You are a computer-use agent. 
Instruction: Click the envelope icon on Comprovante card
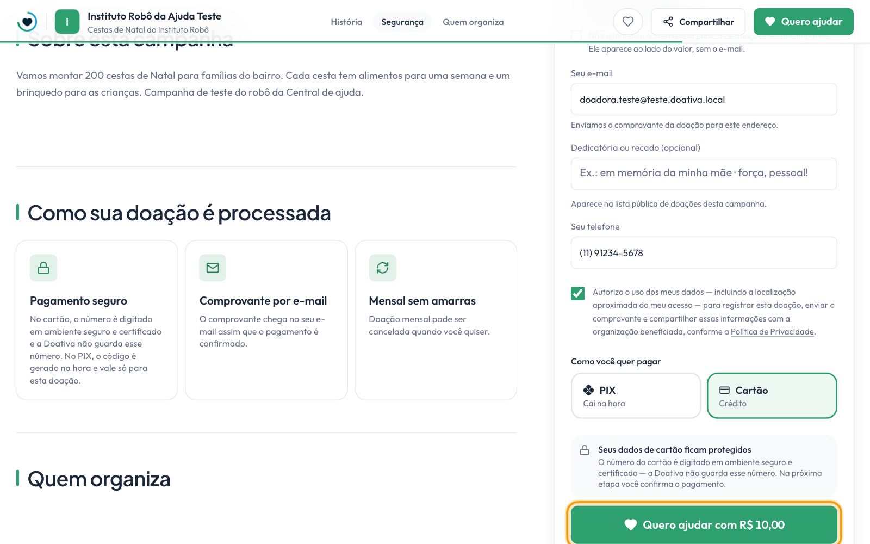tap(213, 268)
